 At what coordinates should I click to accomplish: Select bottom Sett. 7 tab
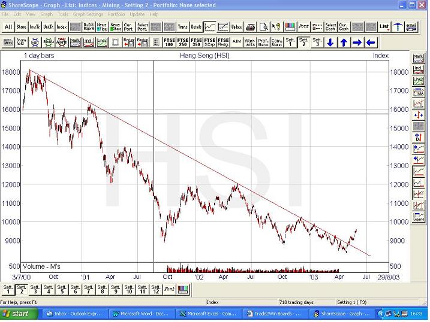pos(89,290)
